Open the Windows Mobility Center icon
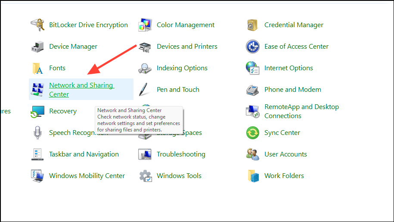The image size is (394, 222). pos(37,176)
